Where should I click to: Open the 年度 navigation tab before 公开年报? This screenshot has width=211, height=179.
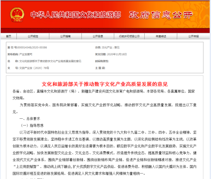coord(161,36)
